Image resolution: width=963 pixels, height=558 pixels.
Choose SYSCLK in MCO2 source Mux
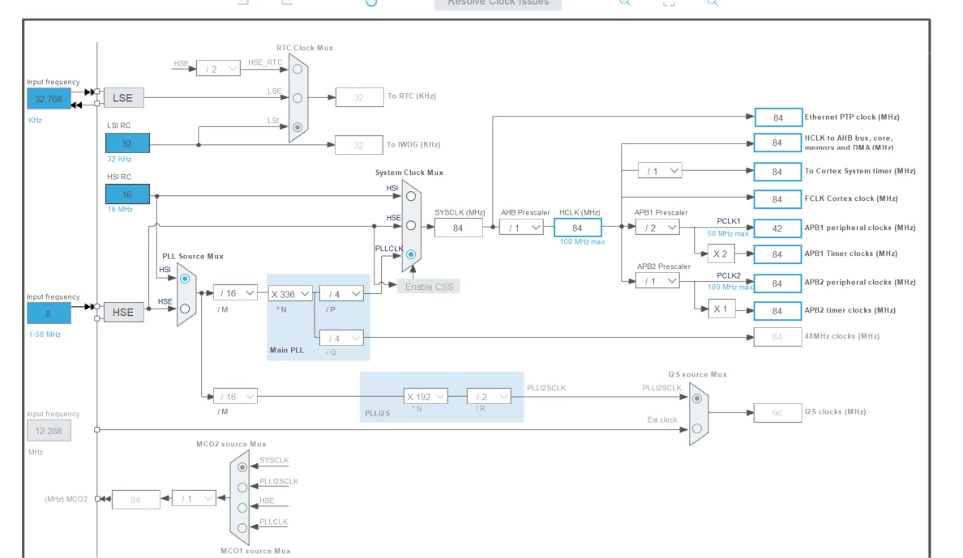[x=242, y=467]
